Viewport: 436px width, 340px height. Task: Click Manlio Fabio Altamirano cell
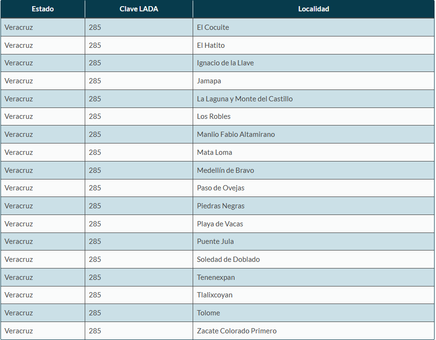pyautogui.click(x=314, y=134)
